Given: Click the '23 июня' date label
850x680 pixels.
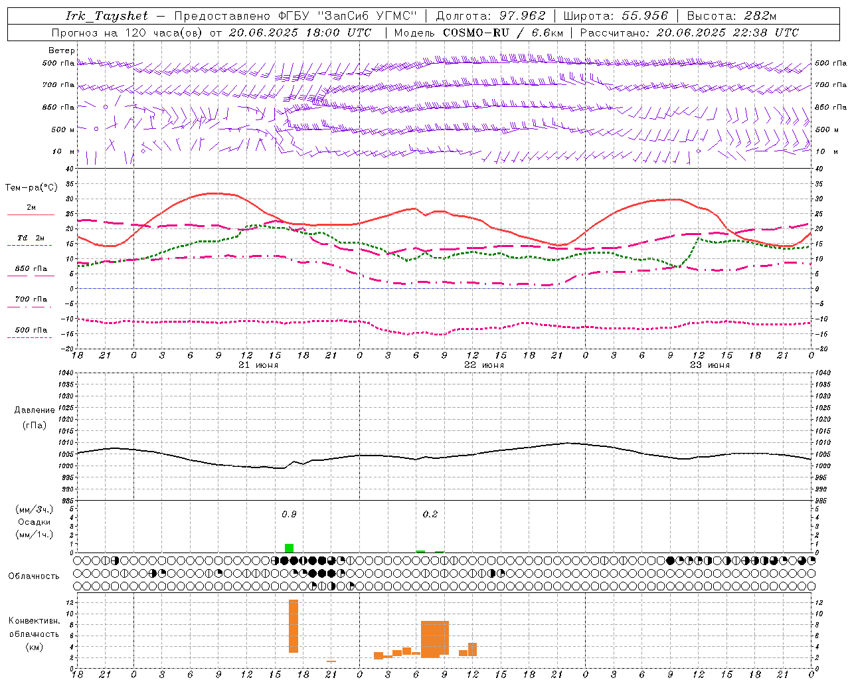Looking at the screenshot, I should tap(710, 365).
